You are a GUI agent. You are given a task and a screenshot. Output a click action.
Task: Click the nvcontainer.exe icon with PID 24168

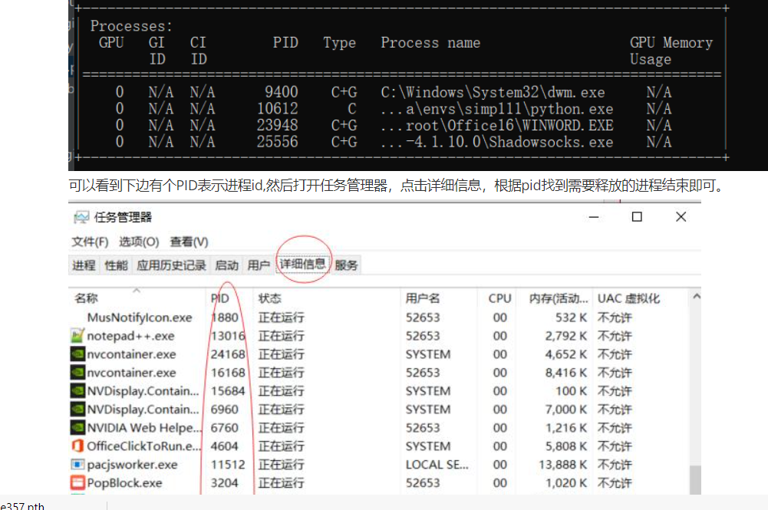pyautogui.click(x=77, y=354)
